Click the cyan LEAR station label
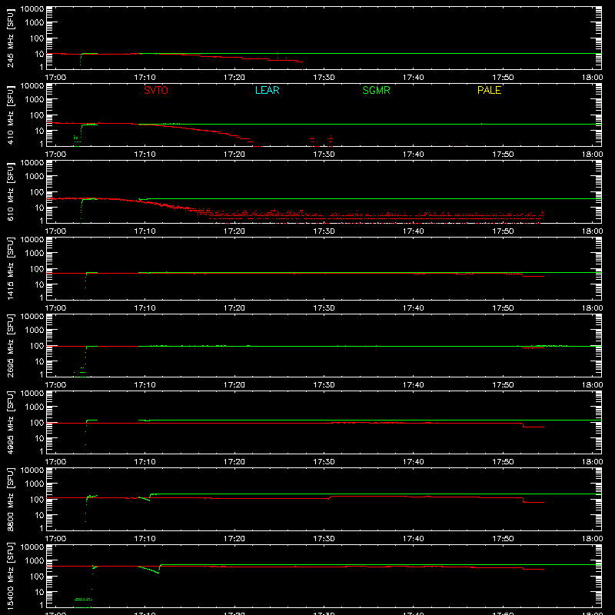 [267, 90]
